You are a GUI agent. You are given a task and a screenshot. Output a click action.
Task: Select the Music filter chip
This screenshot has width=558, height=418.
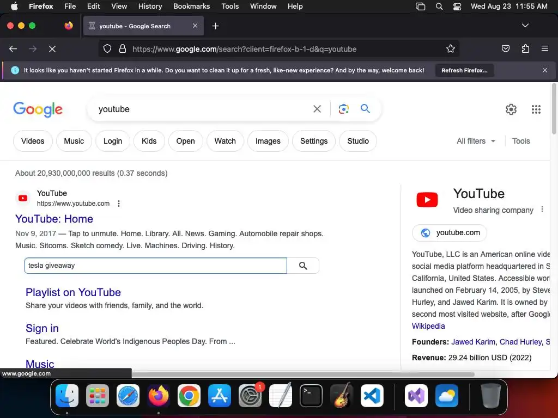point(74,141)
